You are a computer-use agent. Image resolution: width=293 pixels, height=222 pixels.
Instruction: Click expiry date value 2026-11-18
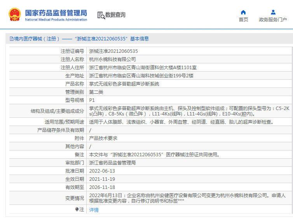tap(102, 187)
